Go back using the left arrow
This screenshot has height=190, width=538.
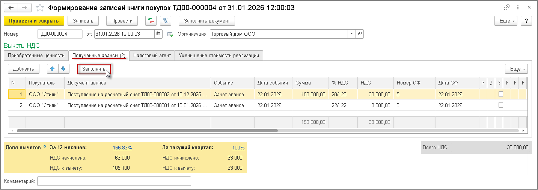[x=12, y=8]
